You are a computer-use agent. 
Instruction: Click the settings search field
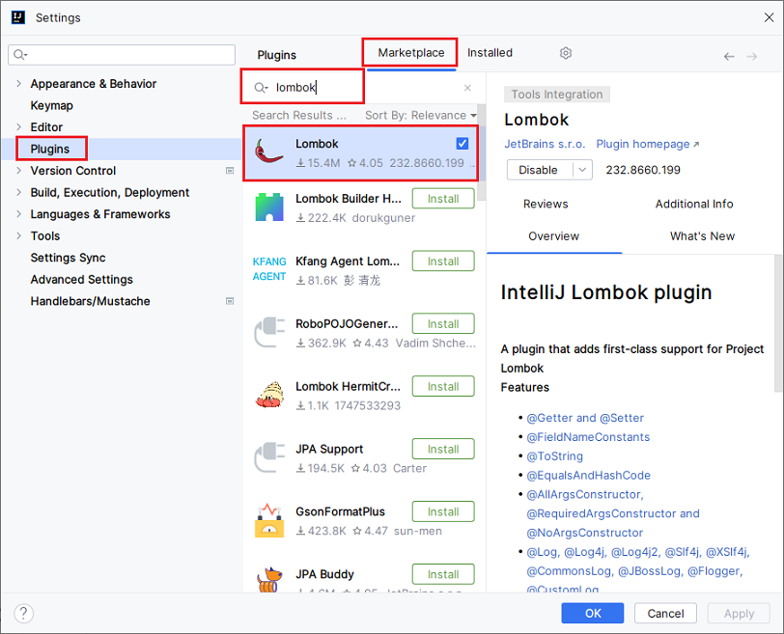pos(122,55)
